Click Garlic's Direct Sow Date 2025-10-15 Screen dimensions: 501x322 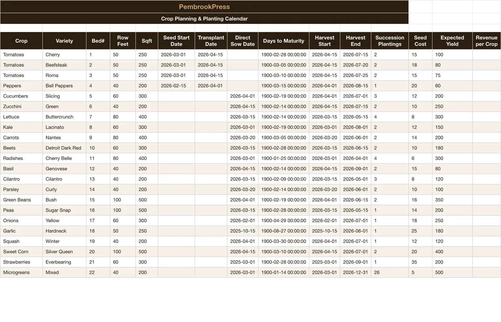[243, 231]
